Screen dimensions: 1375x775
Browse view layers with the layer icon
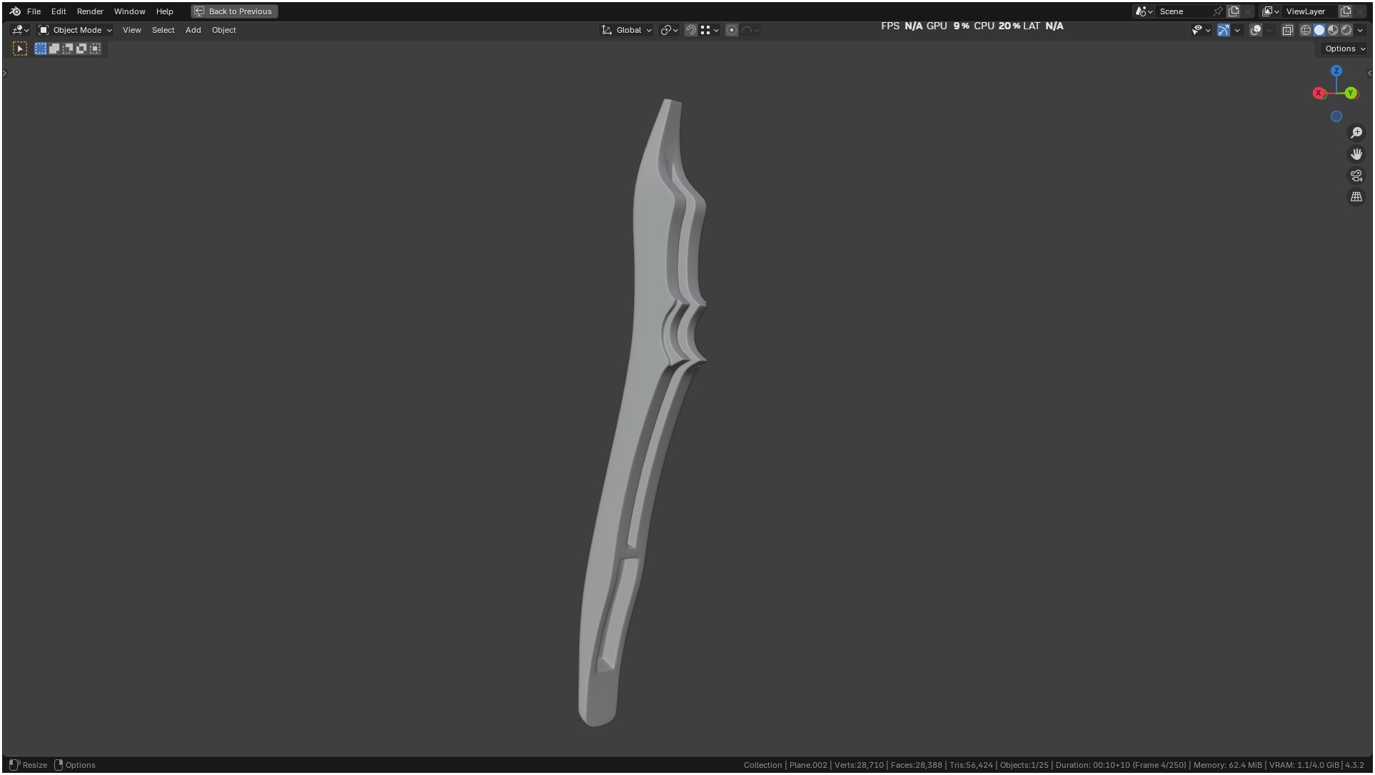(x=1270, y=11)
